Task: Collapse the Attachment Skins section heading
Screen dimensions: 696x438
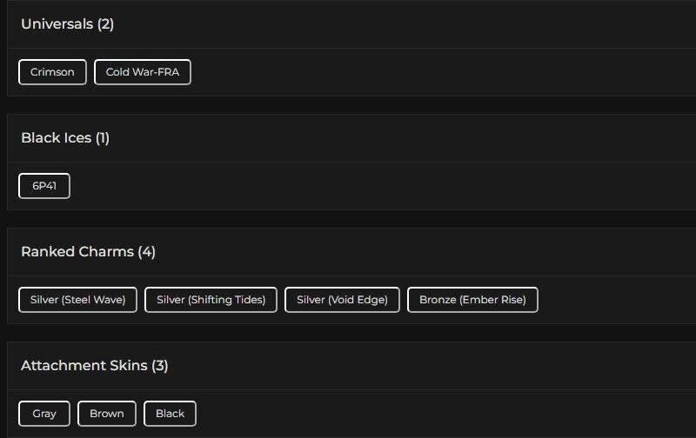Action: click(85, 366)
